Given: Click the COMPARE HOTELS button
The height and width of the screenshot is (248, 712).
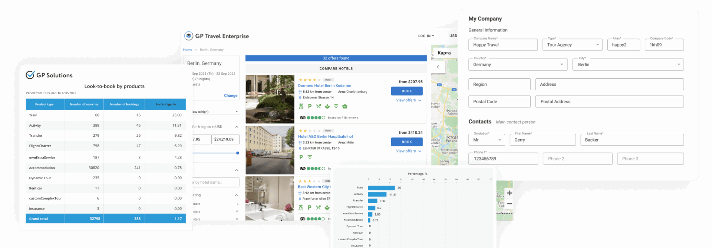Looking at the screenshot, I should (336, 68).
